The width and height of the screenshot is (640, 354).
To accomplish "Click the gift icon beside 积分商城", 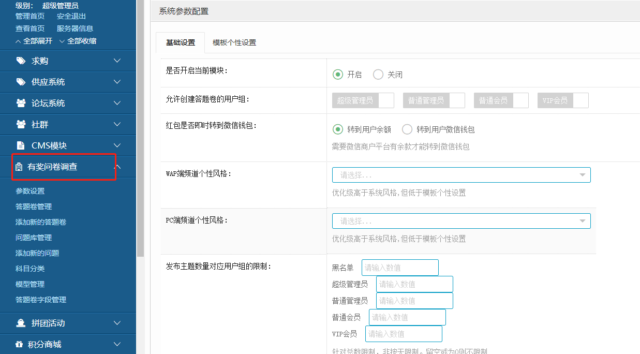I will click(19, 344).
